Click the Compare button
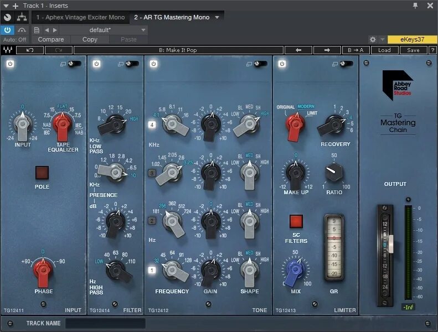 click(51, 40)
